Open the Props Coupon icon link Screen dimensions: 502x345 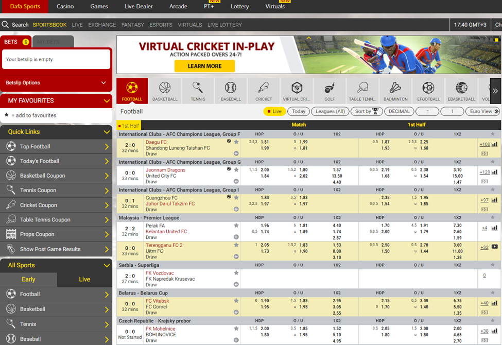pos(11,234)
